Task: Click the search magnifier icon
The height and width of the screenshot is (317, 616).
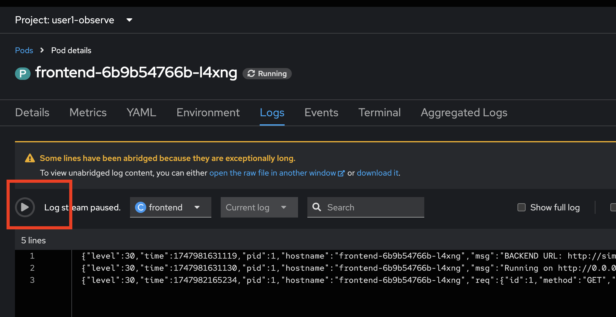Action: [x=317, y=207]
